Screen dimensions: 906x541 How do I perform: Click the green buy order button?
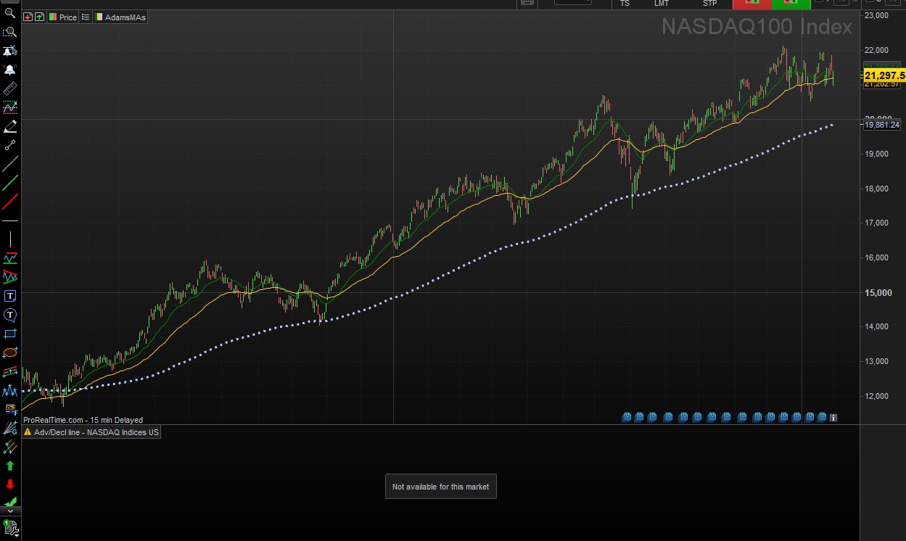791,4
